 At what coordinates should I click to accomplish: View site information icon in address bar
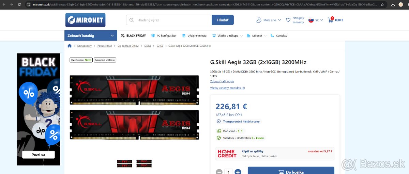28,5
